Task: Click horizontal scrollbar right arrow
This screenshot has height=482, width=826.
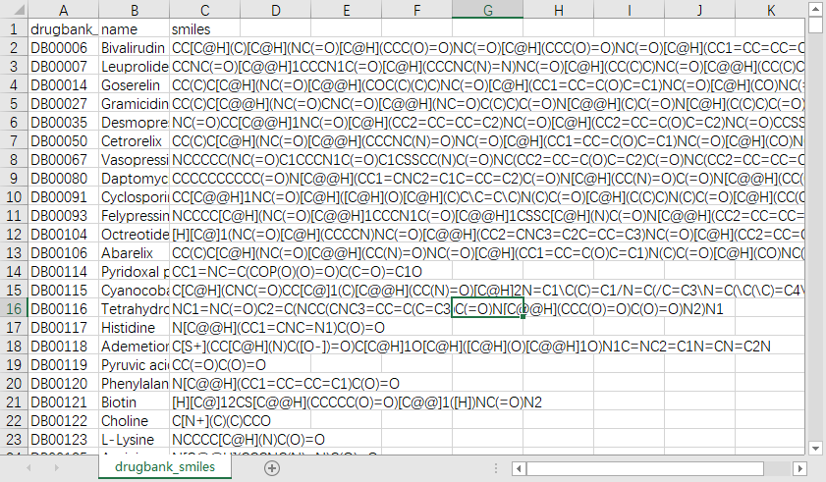Action: pyautogui.click(x=799, y=468)
